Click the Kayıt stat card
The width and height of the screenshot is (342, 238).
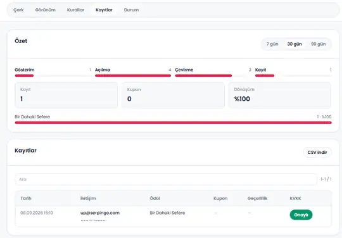pyautogui.click(x=66, y=95)
